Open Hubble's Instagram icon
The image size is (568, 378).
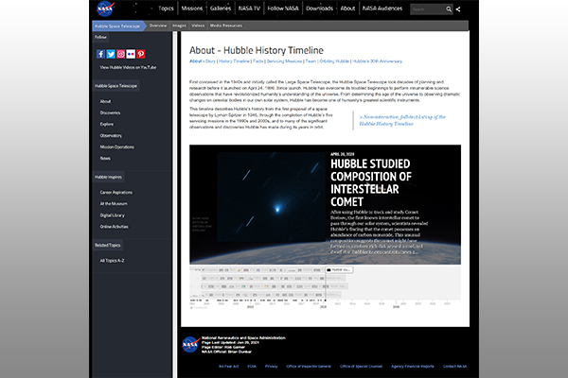[120, 54]
